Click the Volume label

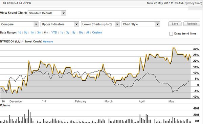click(5, 105)
